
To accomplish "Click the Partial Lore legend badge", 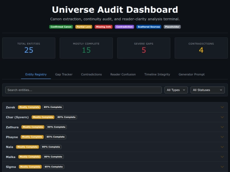I will click(84, 27).
